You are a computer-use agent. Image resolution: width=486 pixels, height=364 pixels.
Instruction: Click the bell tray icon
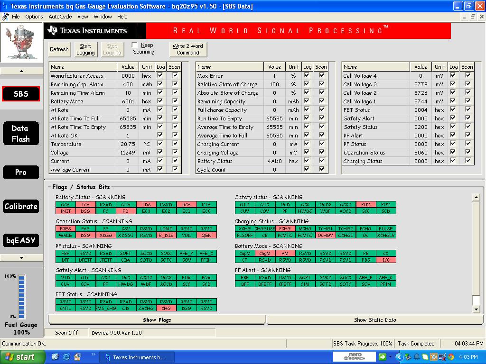417,357
